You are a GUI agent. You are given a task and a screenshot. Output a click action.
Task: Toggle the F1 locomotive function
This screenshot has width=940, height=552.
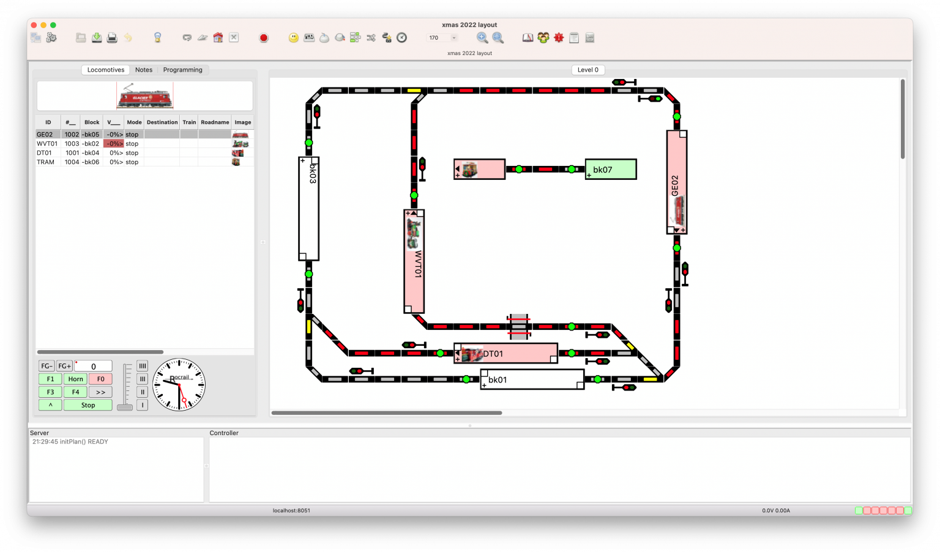(x=50, y=379)
